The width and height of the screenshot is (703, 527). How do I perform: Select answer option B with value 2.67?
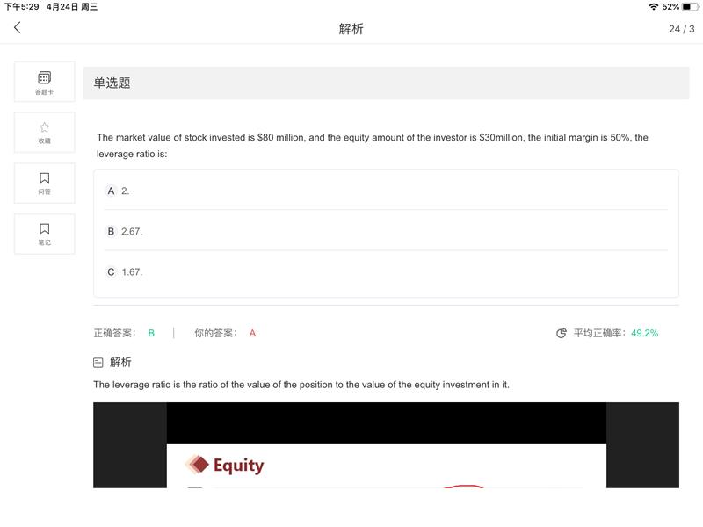coord(386,231)
